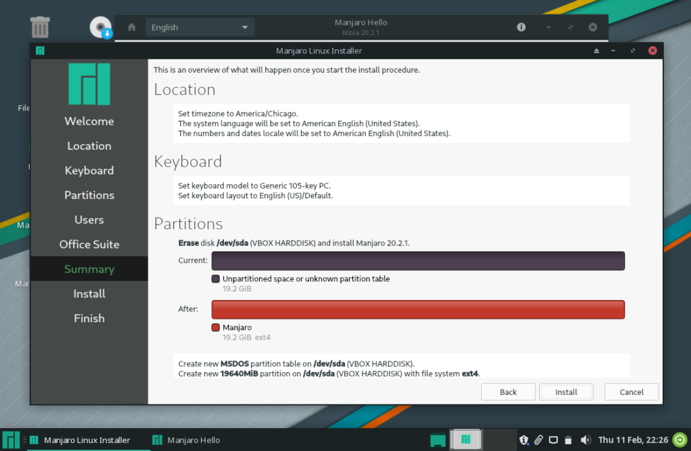Select the Location step in sidebar
The height and width of the screenshot is (451, 691).
89,146
